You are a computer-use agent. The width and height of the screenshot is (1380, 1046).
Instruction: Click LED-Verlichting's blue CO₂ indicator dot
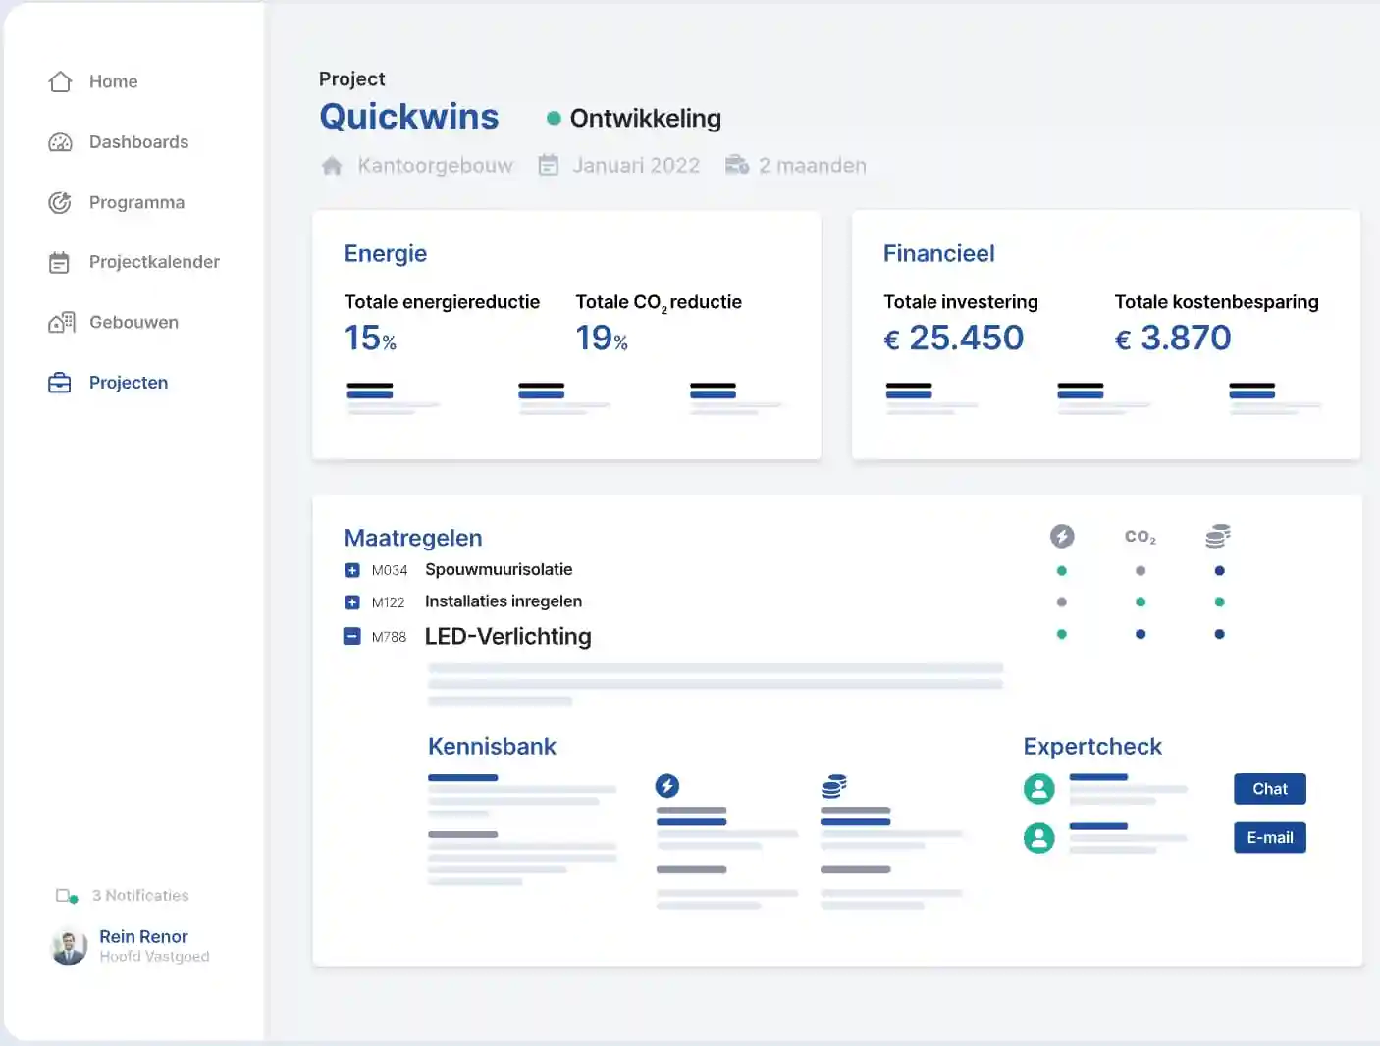[x=1141, y=634]
